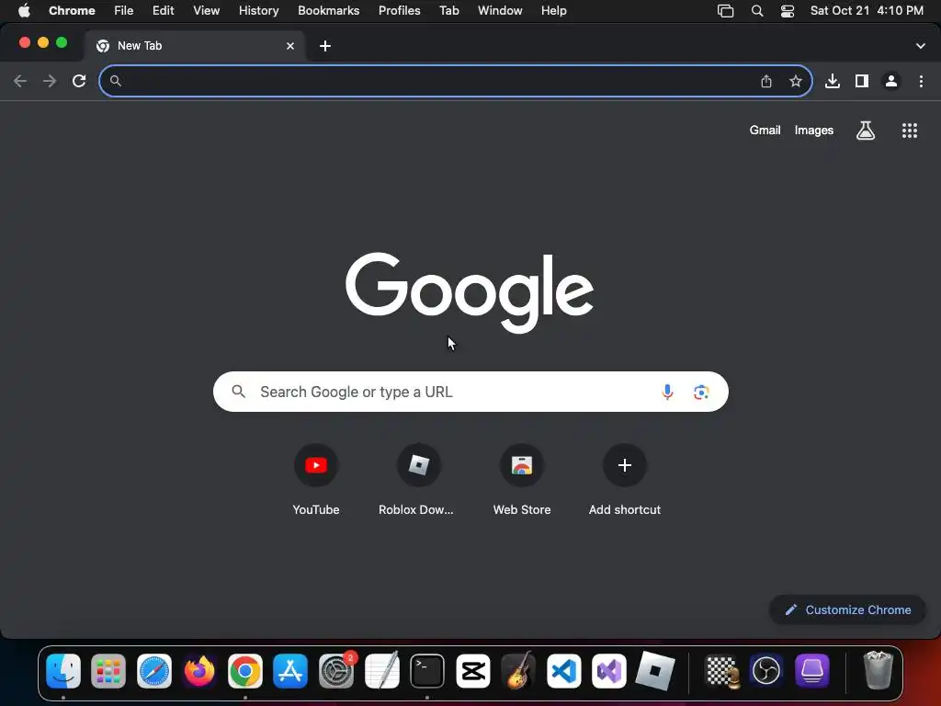Open the purple Apple Configurator Dock icon
Viewport: 941px width, 706px height.
tap(812, 670)
